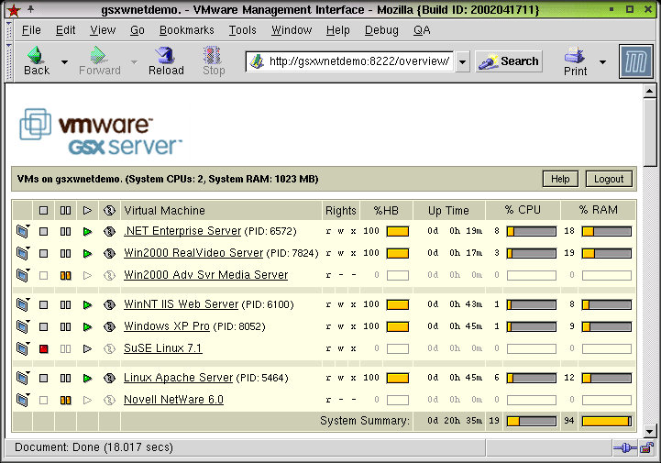Click green play icon for WinNT IIS Web Server
661x463 pixels.
pyautogui.click(x=87, y=305)
